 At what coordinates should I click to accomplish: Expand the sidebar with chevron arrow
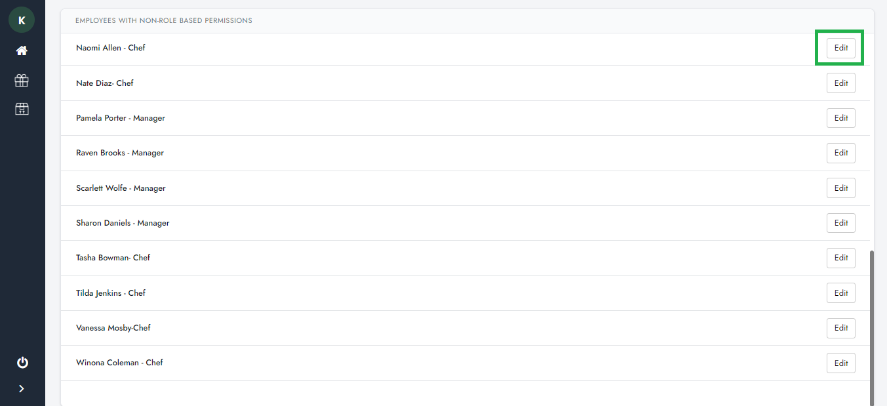[22, 388]
